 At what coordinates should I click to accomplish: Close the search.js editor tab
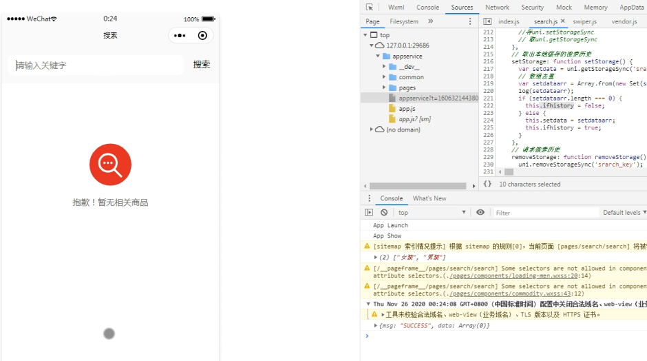coord(563,21)
